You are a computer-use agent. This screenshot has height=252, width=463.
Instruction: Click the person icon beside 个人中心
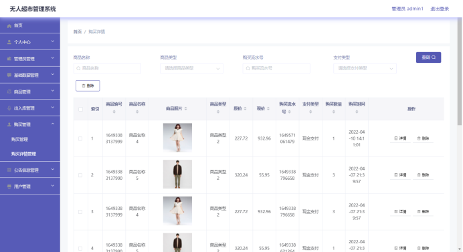coord(9,42)
